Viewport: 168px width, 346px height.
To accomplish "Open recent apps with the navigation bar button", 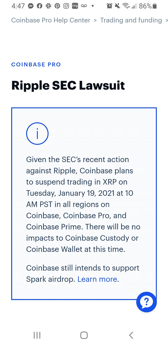I will point(37,335).
